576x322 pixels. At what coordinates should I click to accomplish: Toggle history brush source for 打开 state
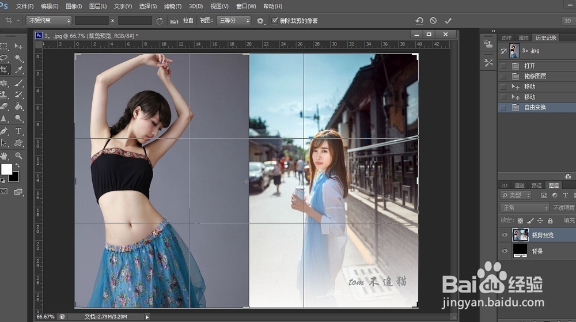tap(503, 66)
